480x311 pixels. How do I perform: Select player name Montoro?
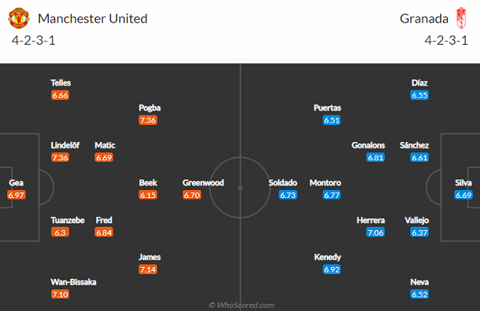click(325, 183)
